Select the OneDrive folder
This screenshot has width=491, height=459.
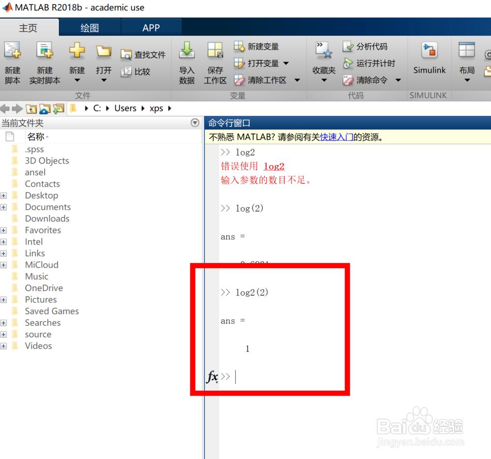[44, 288]
